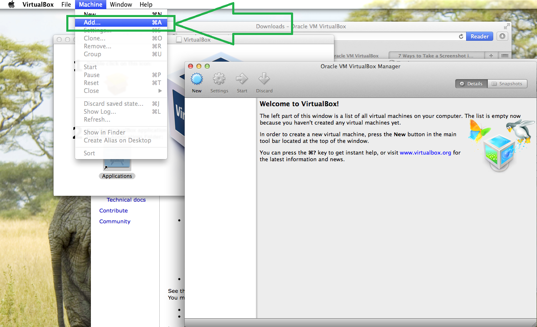Open the VirtualBox application menu
Viewport: 537px width, 327px height.
(x=38, y=5)
